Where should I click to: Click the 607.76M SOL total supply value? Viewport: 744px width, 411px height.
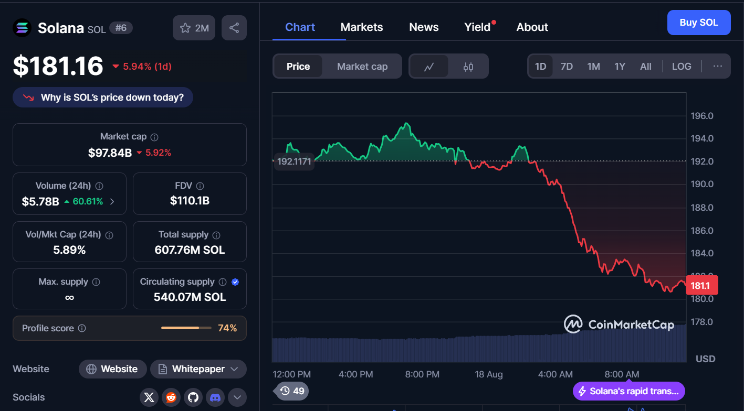(x=190, y=250)
